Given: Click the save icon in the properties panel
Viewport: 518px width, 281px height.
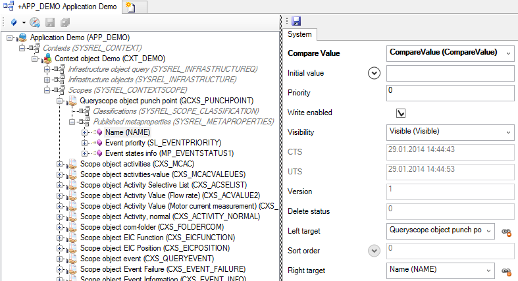Looking at the screenshot, I should point(296,22).
